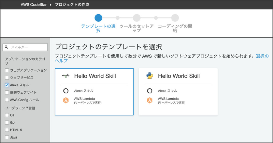Enable the HTML 5 language filter
The image size is (273, 143).
coord(7,130)
